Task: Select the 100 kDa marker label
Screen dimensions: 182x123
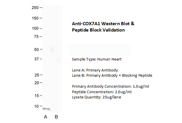Action: coord(35,28)
